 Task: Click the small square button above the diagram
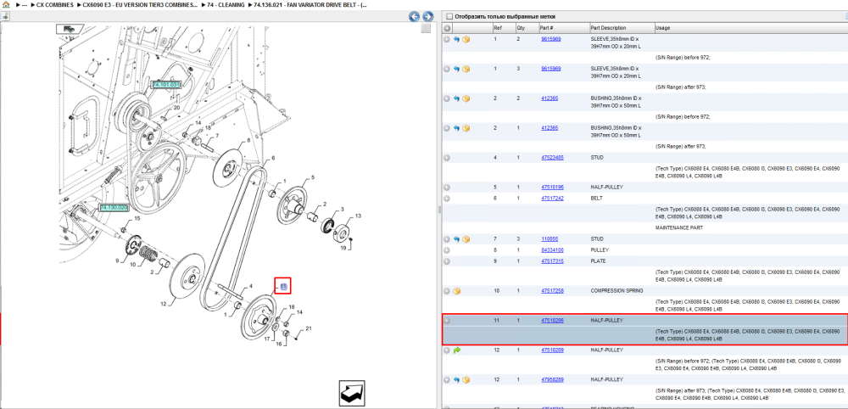click(x=427, y=28)
